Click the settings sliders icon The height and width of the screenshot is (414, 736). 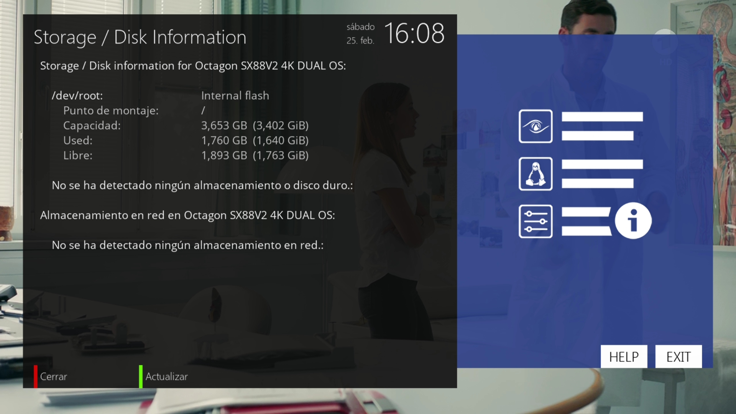(x=536, y=221)
